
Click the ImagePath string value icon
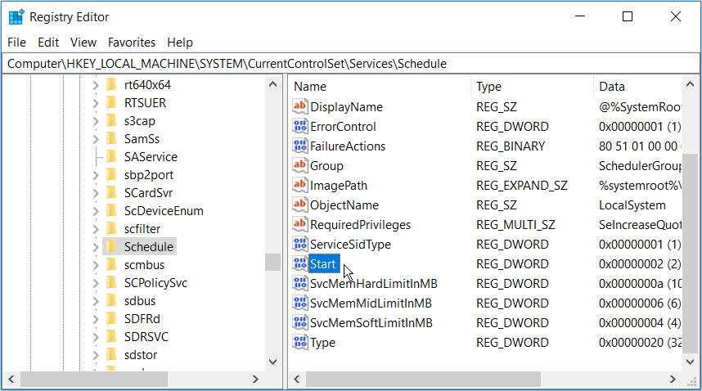pyautogui.click(x=299, y=186)
